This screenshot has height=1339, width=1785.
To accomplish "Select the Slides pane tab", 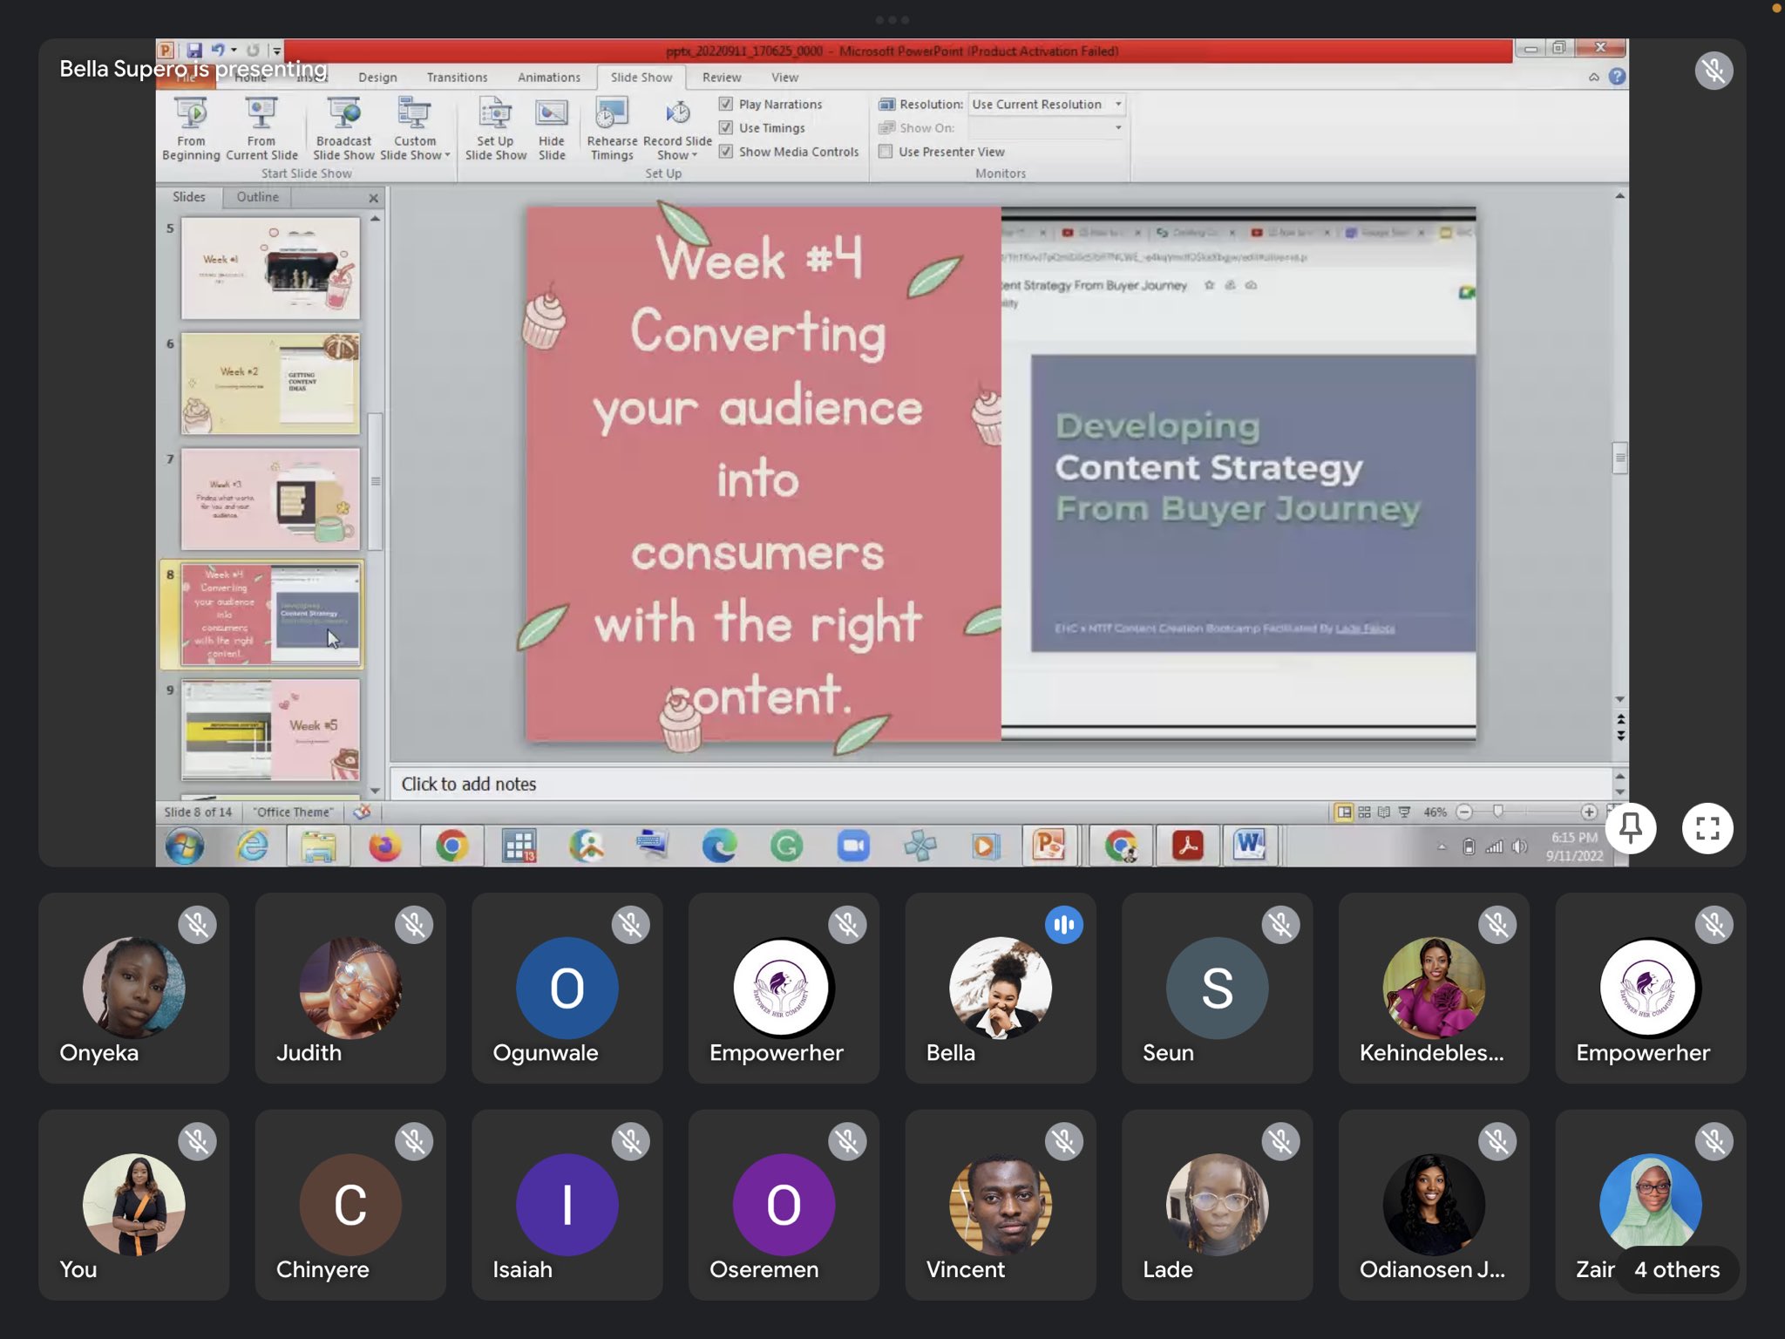I will tap(189, 197).
